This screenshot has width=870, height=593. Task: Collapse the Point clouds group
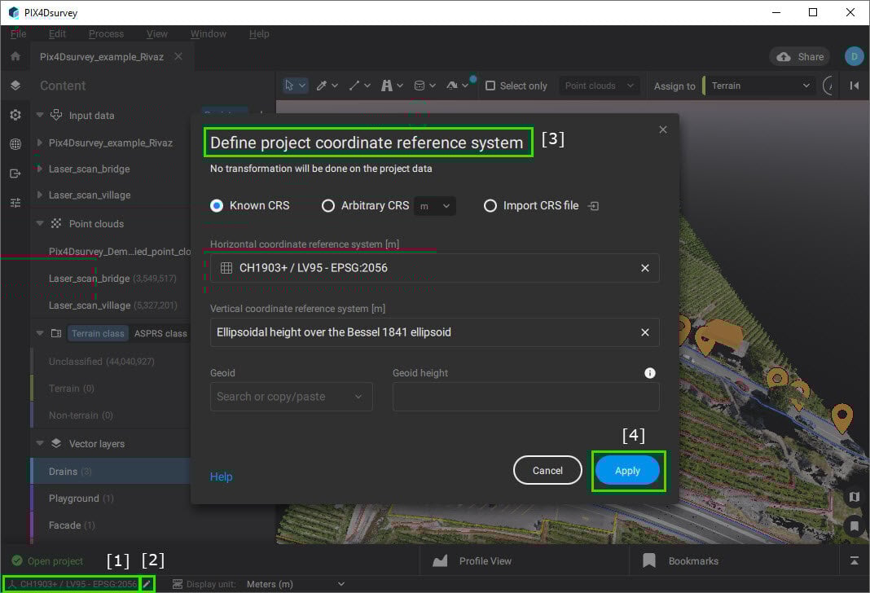coord(39,223)
